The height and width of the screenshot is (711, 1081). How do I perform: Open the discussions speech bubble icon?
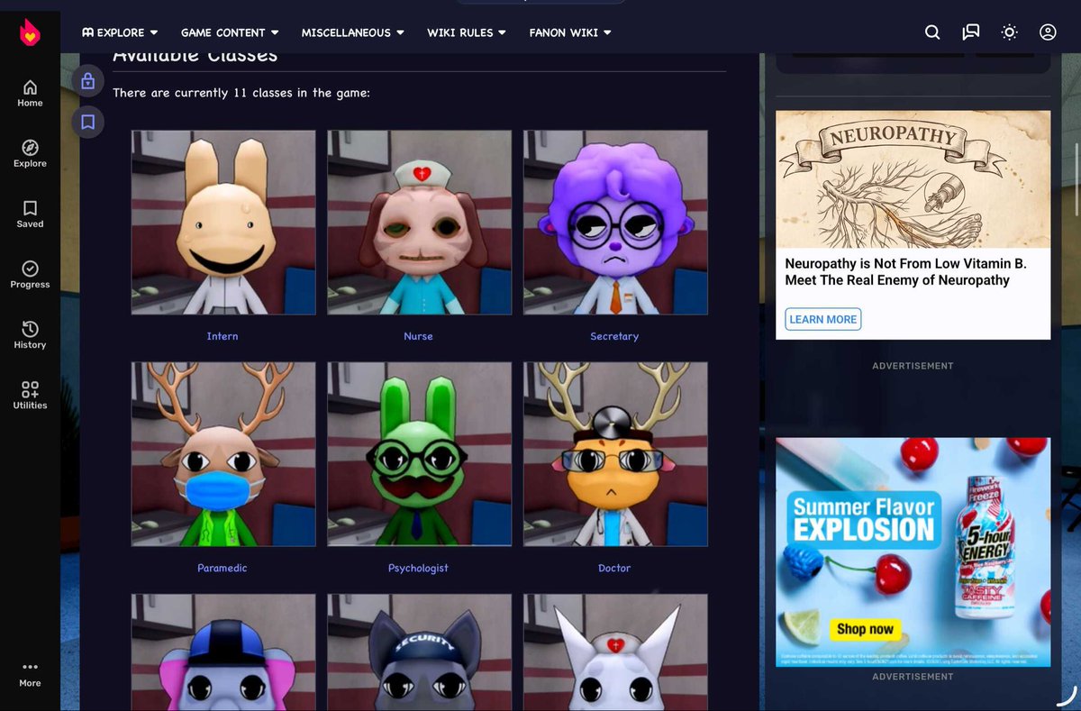(970, 32)
